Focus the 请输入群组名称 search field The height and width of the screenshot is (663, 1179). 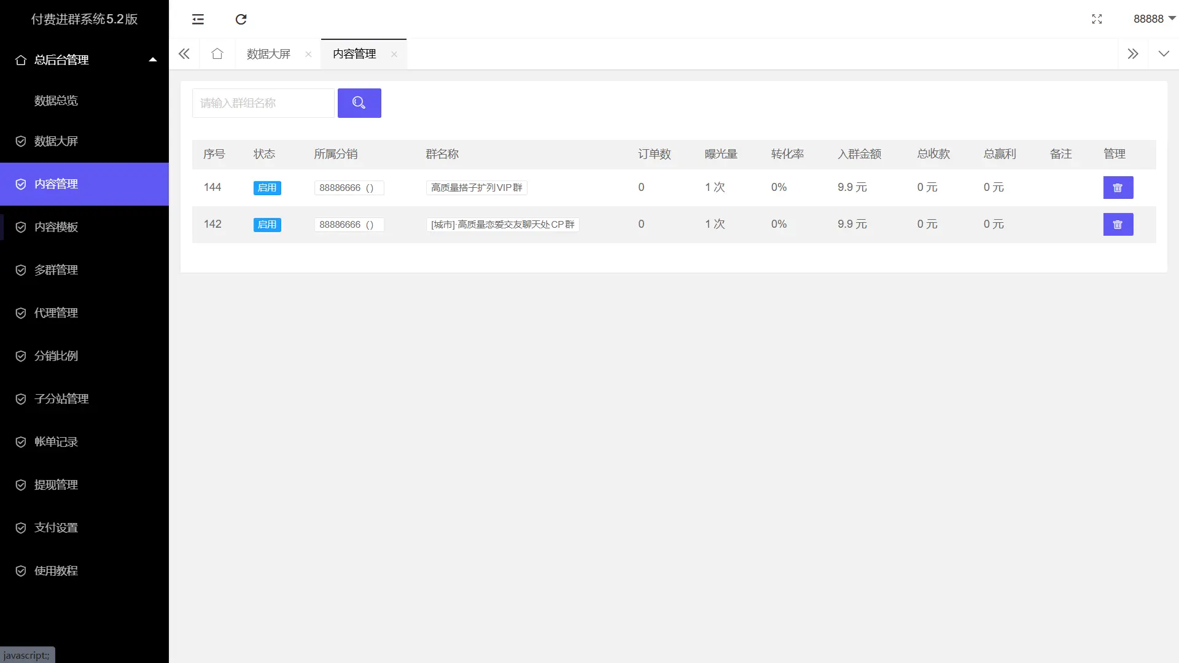tap(263, 103)
